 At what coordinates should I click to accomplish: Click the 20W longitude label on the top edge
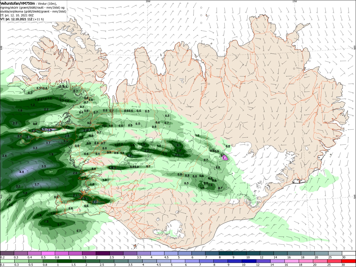(x=148, y=1)
